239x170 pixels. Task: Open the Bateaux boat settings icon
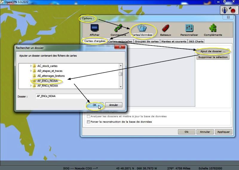click(166, 28)
